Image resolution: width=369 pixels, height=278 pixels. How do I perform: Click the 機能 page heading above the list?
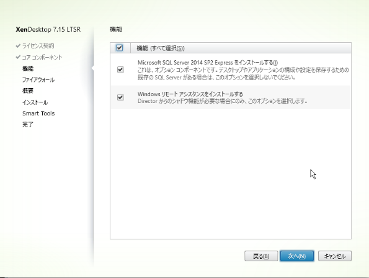116,29
